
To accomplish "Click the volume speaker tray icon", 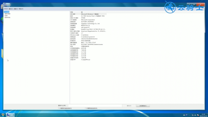I will coord(195,115).
